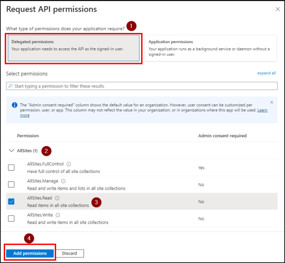Click the Admin consent required column header
The height and width of the screenshot is (263, 285).
coord(222,136)
